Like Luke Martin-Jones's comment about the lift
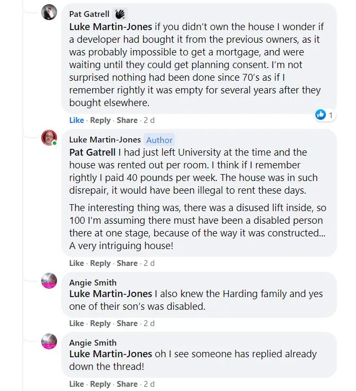 (x=77, y=263)
